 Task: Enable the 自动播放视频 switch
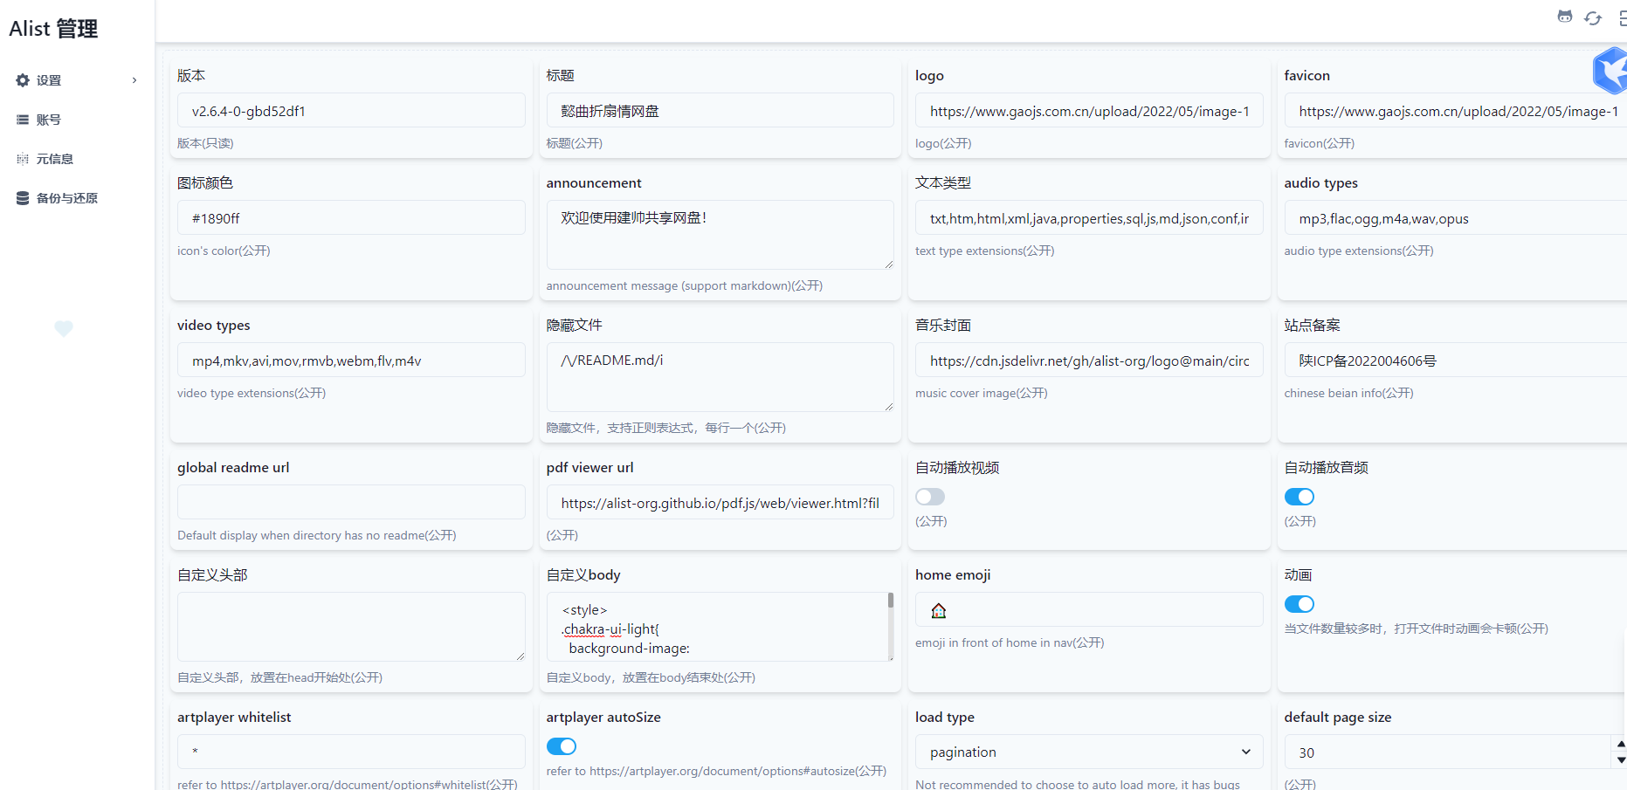(x=930, y=497)
